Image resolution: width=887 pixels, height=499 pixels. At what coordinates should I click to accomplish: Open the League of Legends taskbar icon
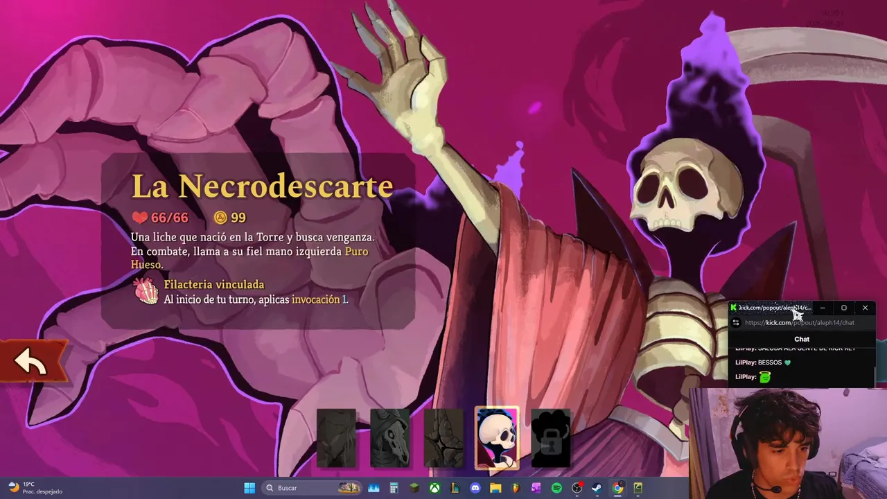(455, 488)
